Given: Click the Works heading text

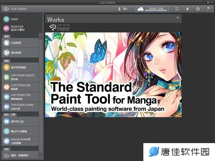Looking at the screenshot, I should point(56,20).
